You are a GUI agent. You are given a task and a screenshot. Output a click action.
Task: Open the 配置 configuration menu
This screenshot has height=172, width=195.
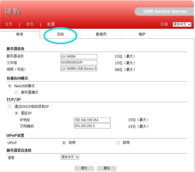[x=51, y=24]
